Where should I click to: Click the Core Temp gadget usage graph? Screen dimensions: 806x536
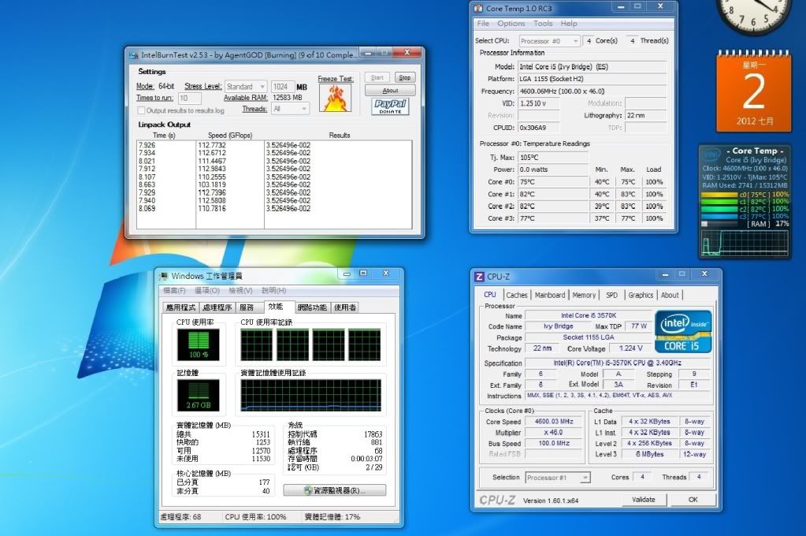tap(745, 243)
